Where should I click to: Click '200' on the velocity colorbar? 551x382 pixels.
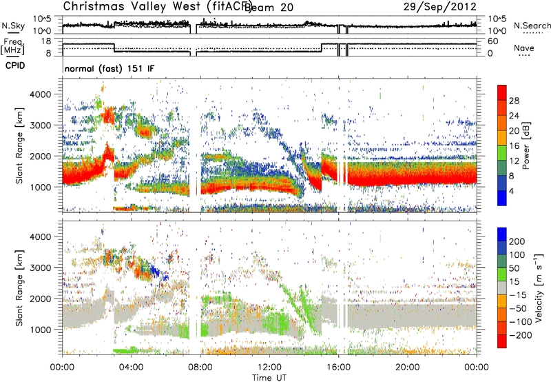click(x=517, y=241)
